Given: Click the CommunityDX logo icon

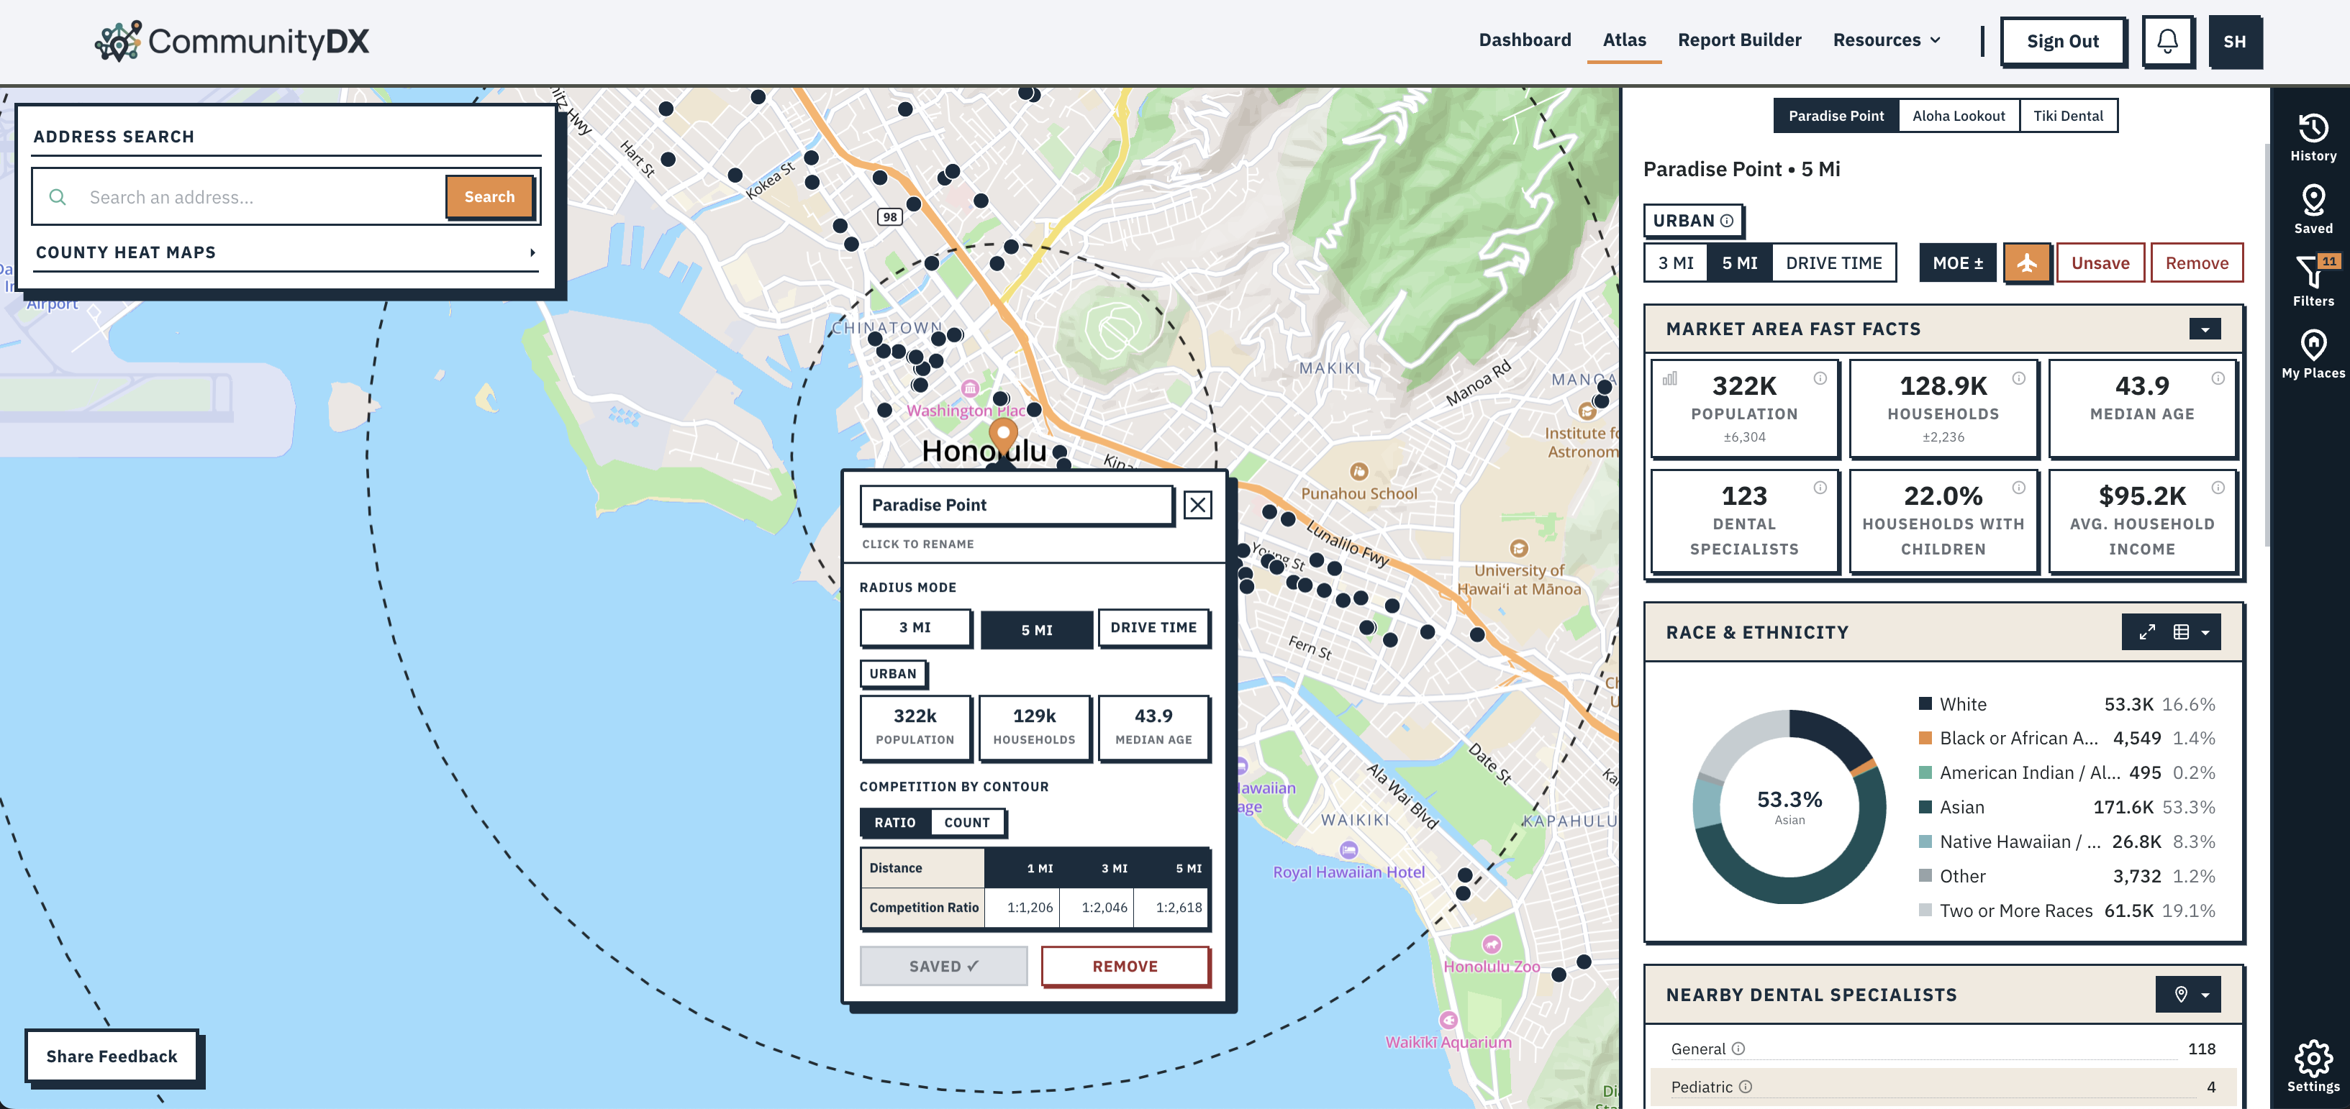Looking at the screenshot, I should point(118,41).
